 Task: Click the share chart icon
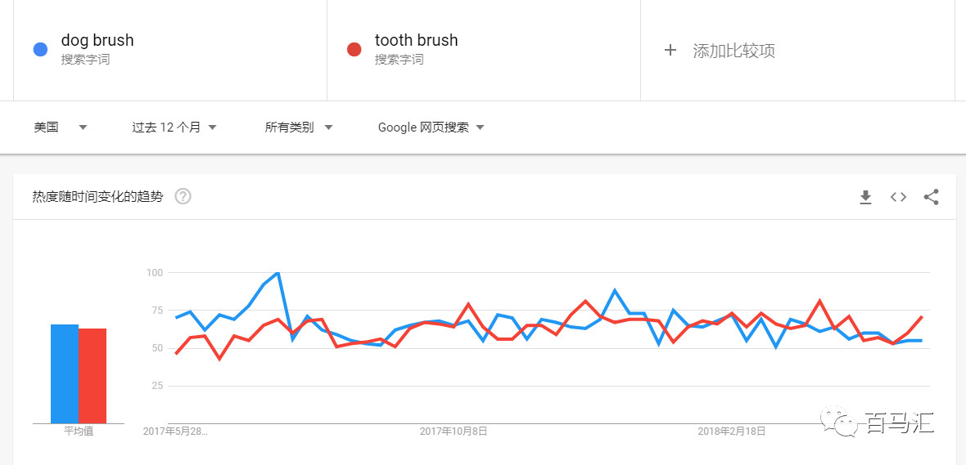[x=931, y=197]
